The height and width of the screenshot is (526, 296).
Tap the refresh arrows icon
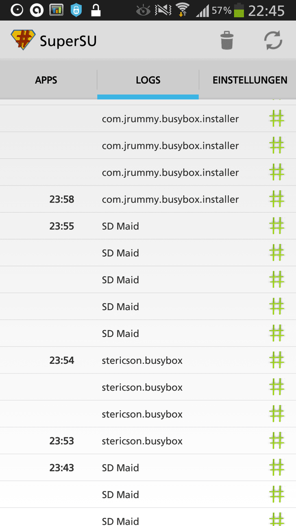point(273,40)
